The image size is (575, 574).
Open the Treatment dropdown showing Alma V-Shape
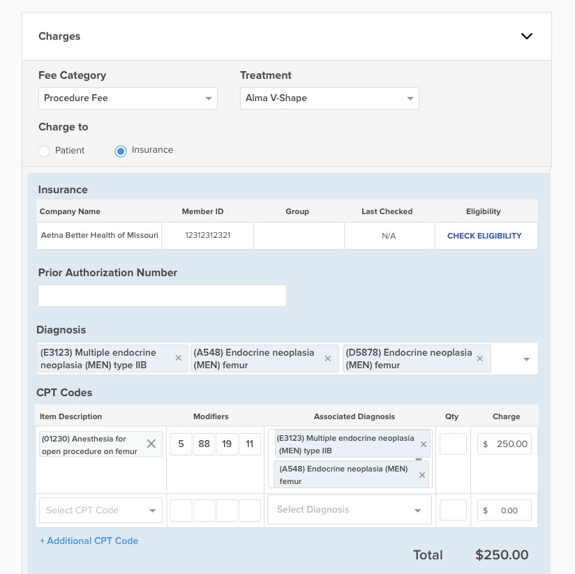click(329, 98)
